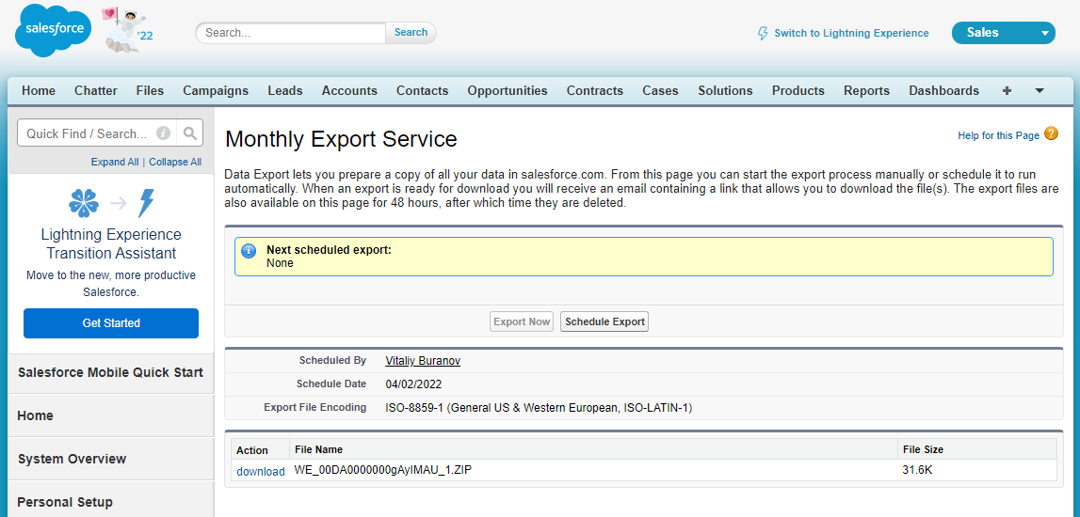
Task: Click the file name WE_00DA0000000gAyIMAU_1.ZIP
Action: pos(383,470)
